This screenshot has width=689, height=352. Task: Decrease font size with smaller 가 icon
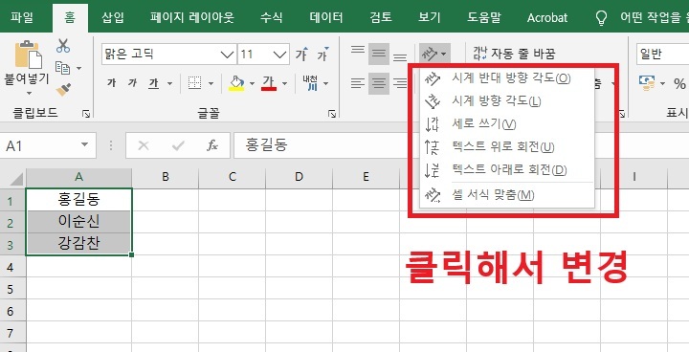coord(323,55)
